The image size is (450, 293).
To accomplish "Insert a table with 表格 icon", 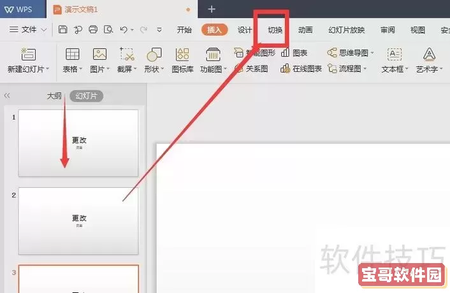I will tap(72, 54).
